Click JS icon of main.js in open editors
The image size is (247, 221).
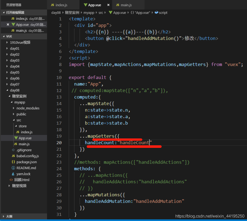pyautogui.click(x=13, y=30)
